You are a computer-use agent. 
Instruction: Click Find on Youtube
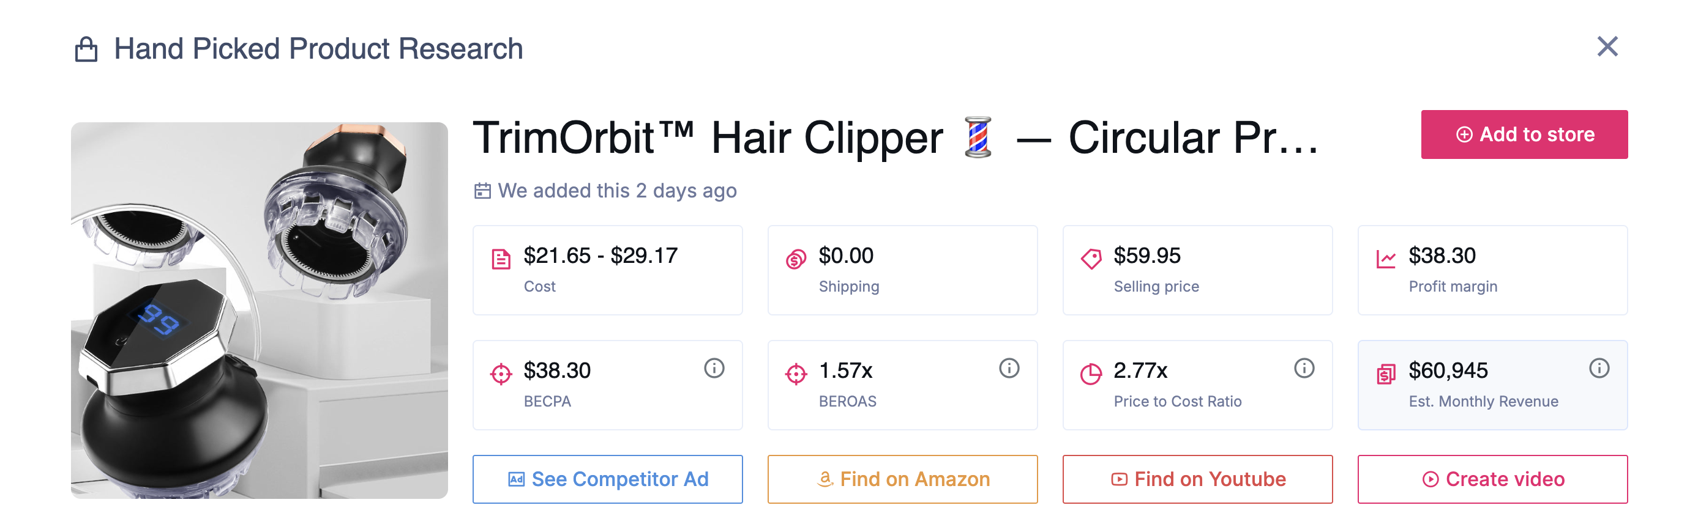coord(1198,479)
